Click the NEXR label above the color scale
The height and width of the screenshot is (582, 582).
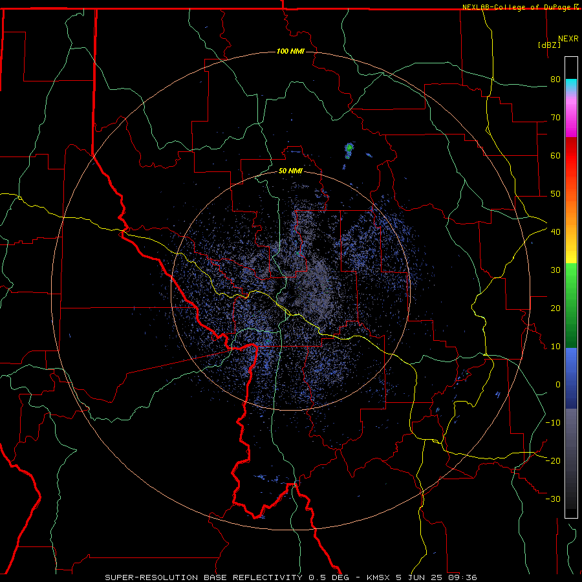coord(568,39)
